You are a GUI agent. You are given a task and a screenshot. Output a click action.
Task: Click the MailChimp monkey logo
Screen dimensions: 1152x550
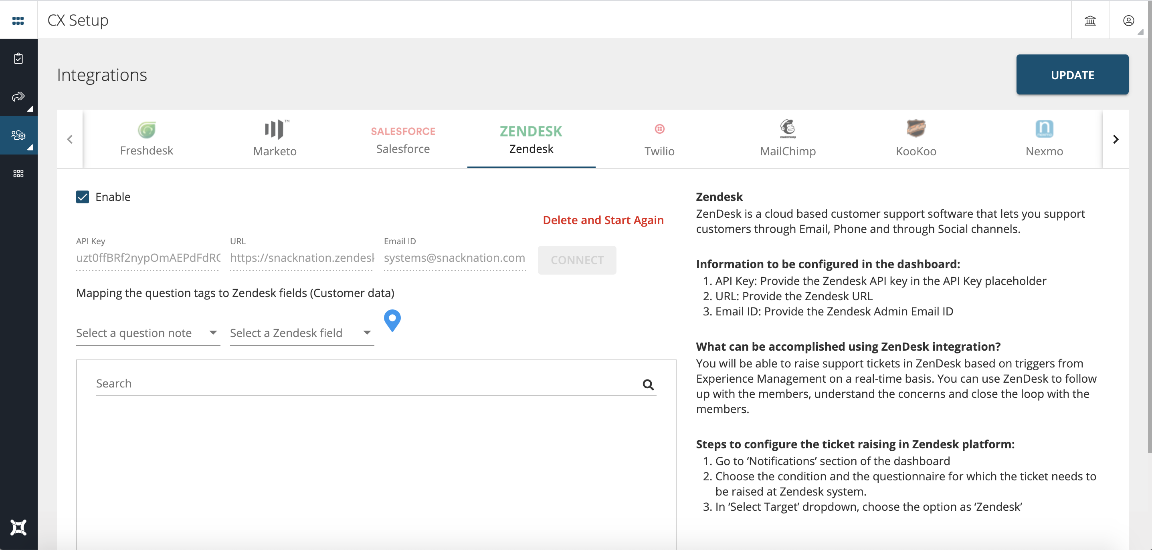point(788,129)
